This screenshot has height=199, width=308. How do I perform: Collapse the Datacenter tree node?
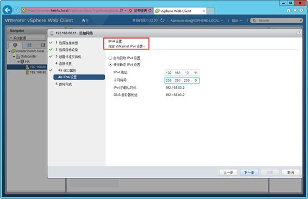point(14,56)
